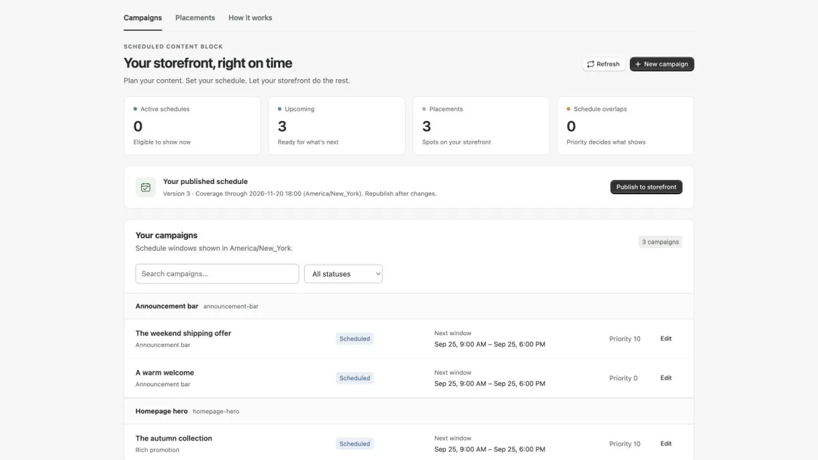
Task: Click next window time for A warm welcome
Action: click(489, 384)
